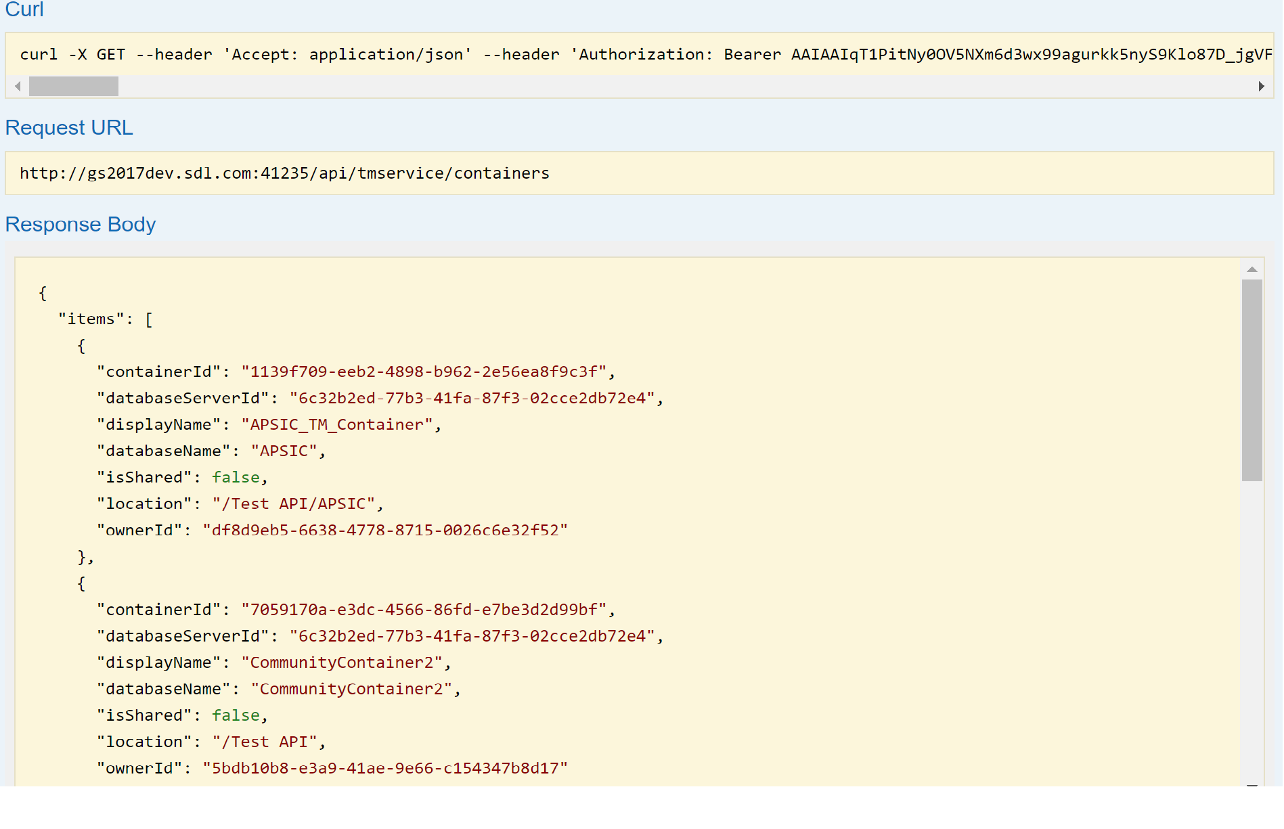Click the APSIC_TM_Container displayName value
Image resolution: width=1284 pixels, height=829 pixels.
point(336,424)
